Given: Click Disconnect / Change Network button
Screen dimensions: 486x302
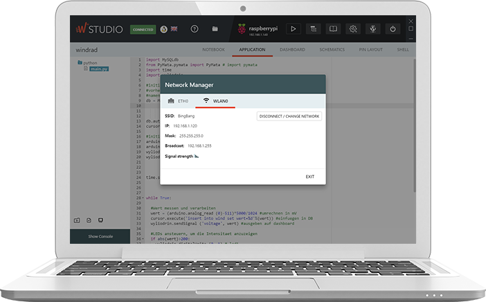Looking at the screenshot, I should [289, 116].
